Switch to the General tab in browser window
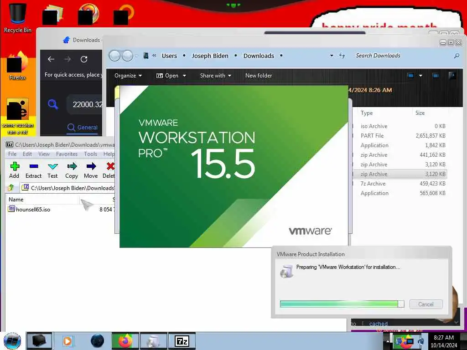 coord(83,128)
